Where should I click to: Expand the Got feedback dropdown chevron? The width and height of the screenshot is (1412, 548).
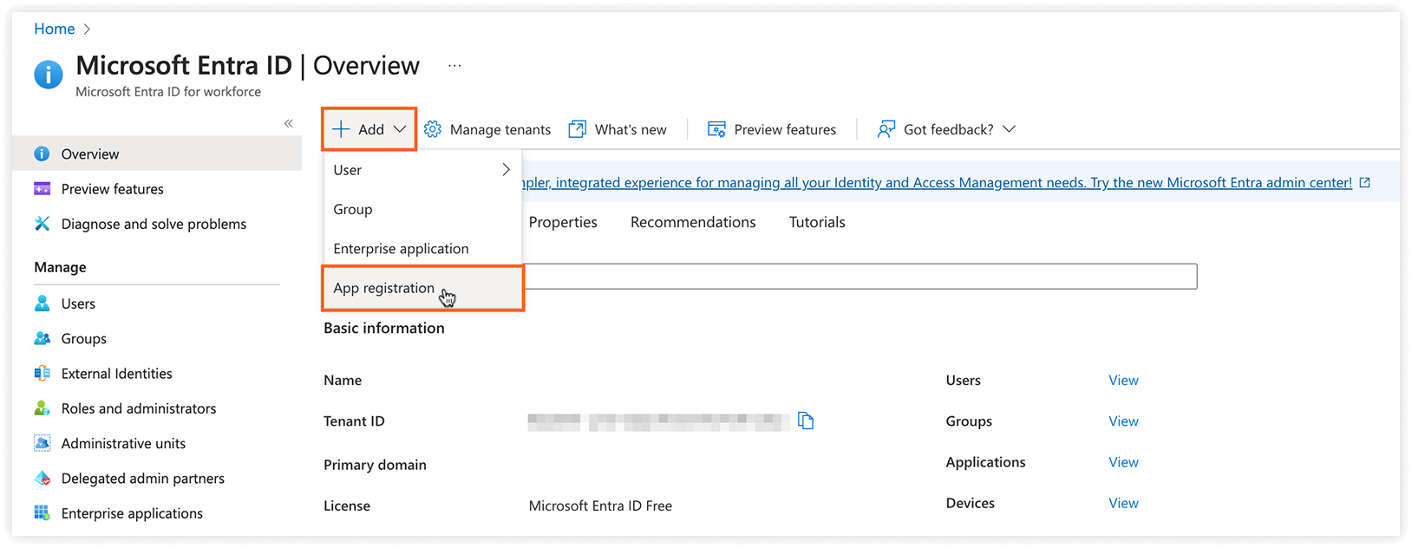[1009, 129]
